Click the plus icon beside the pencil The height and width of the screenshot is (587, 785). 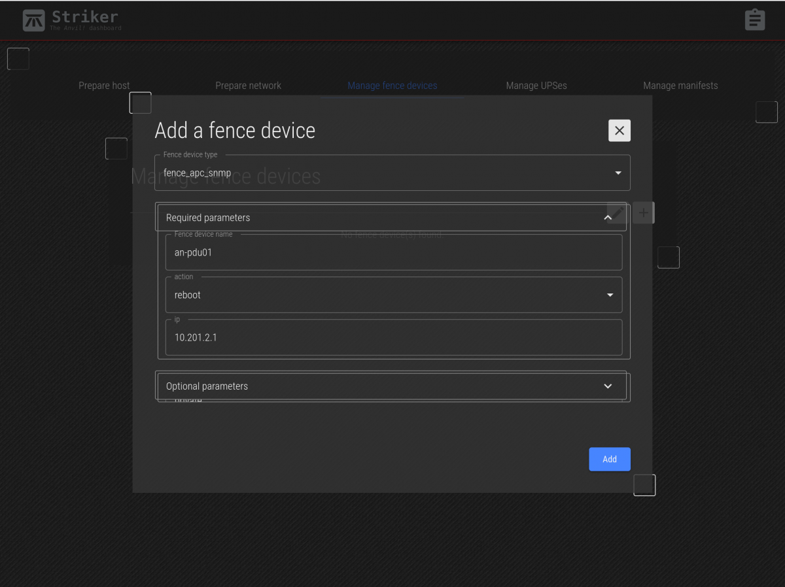644,212
